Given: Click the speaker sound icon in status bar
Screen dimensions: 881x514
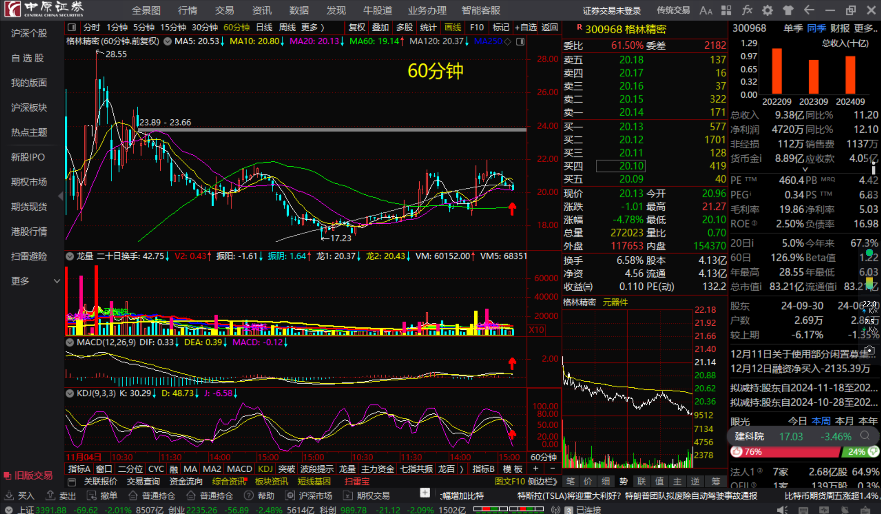Looking at the screenshot, I should point(782,509).
